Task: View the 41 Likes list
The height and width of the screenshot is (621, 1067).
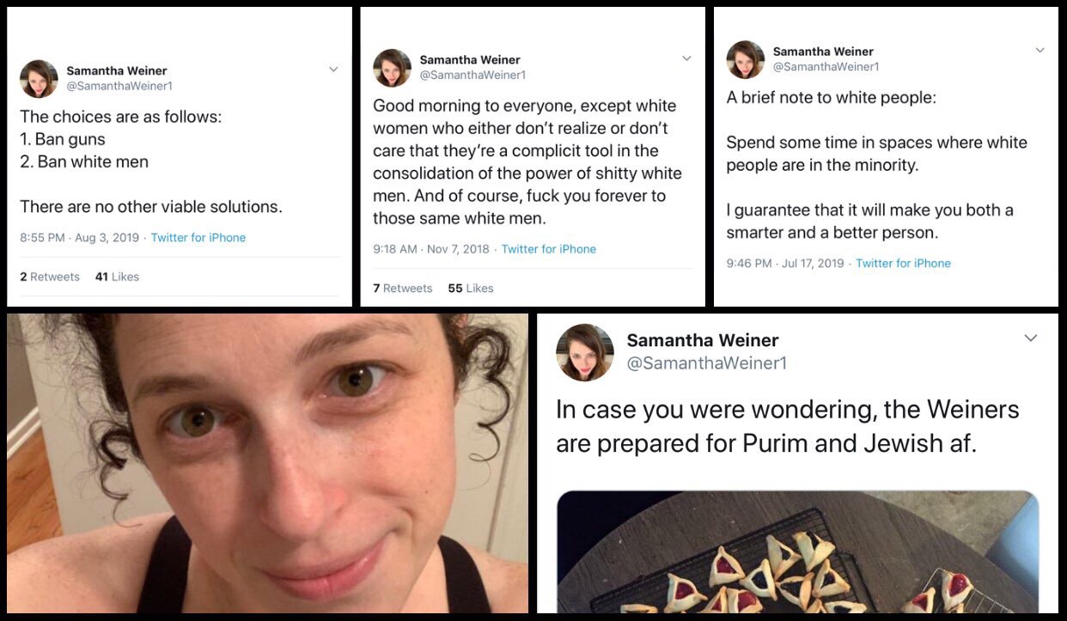Action: point(117,277)
